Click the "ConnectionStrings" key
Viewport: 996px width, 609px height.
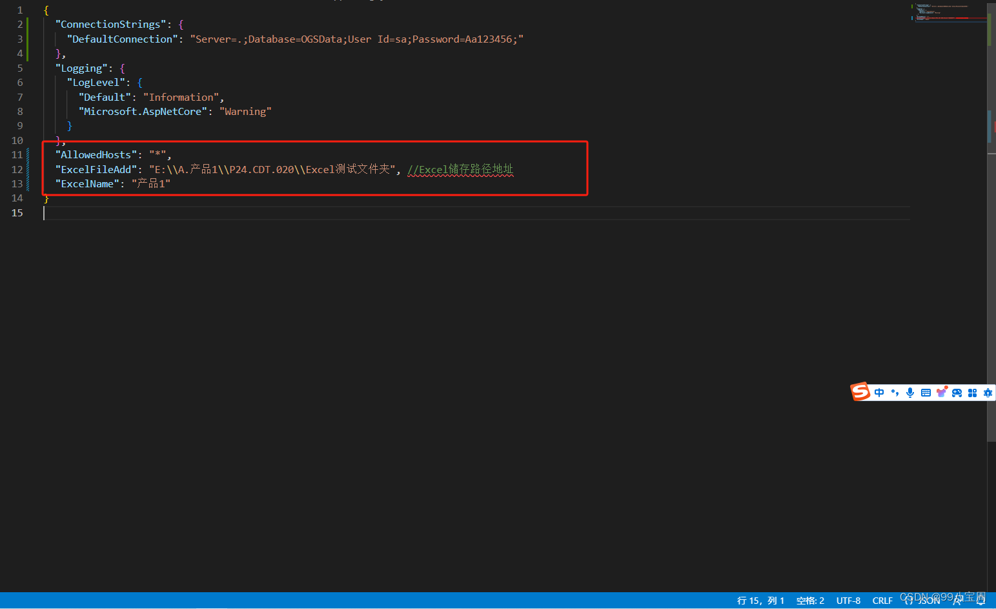point(110,25)
